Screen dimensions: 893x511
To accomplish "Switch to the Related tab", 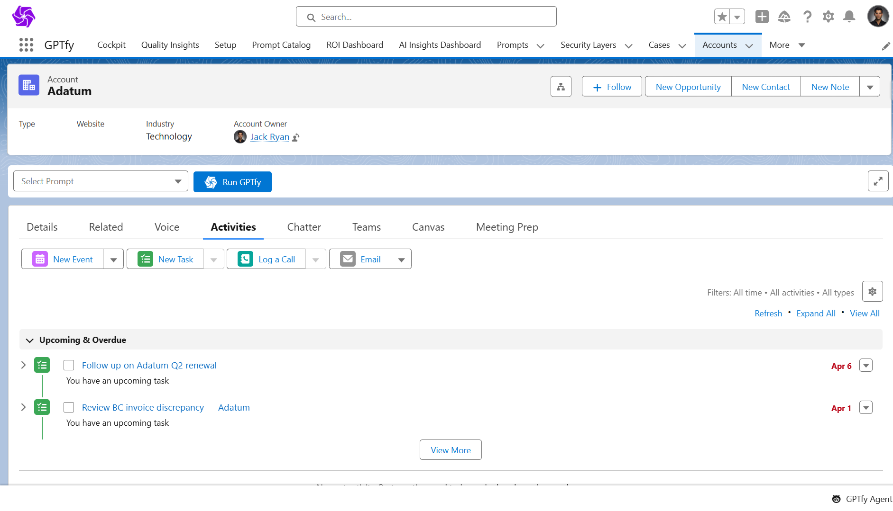I will coord(106,227).
